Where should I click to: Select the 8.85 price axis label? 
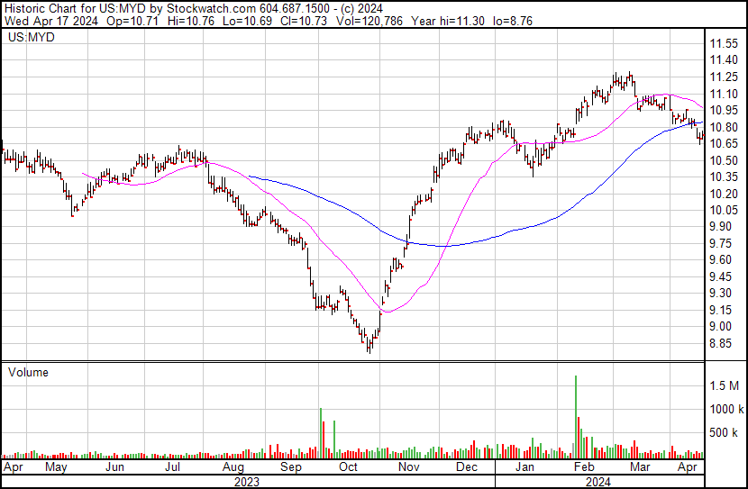click(721, 343)
